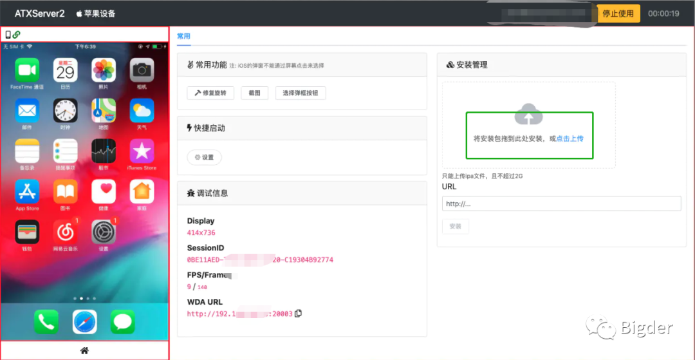Switch to the 常用 tab
This screenshot has height=360, width=695.
(x=183, y=37)
